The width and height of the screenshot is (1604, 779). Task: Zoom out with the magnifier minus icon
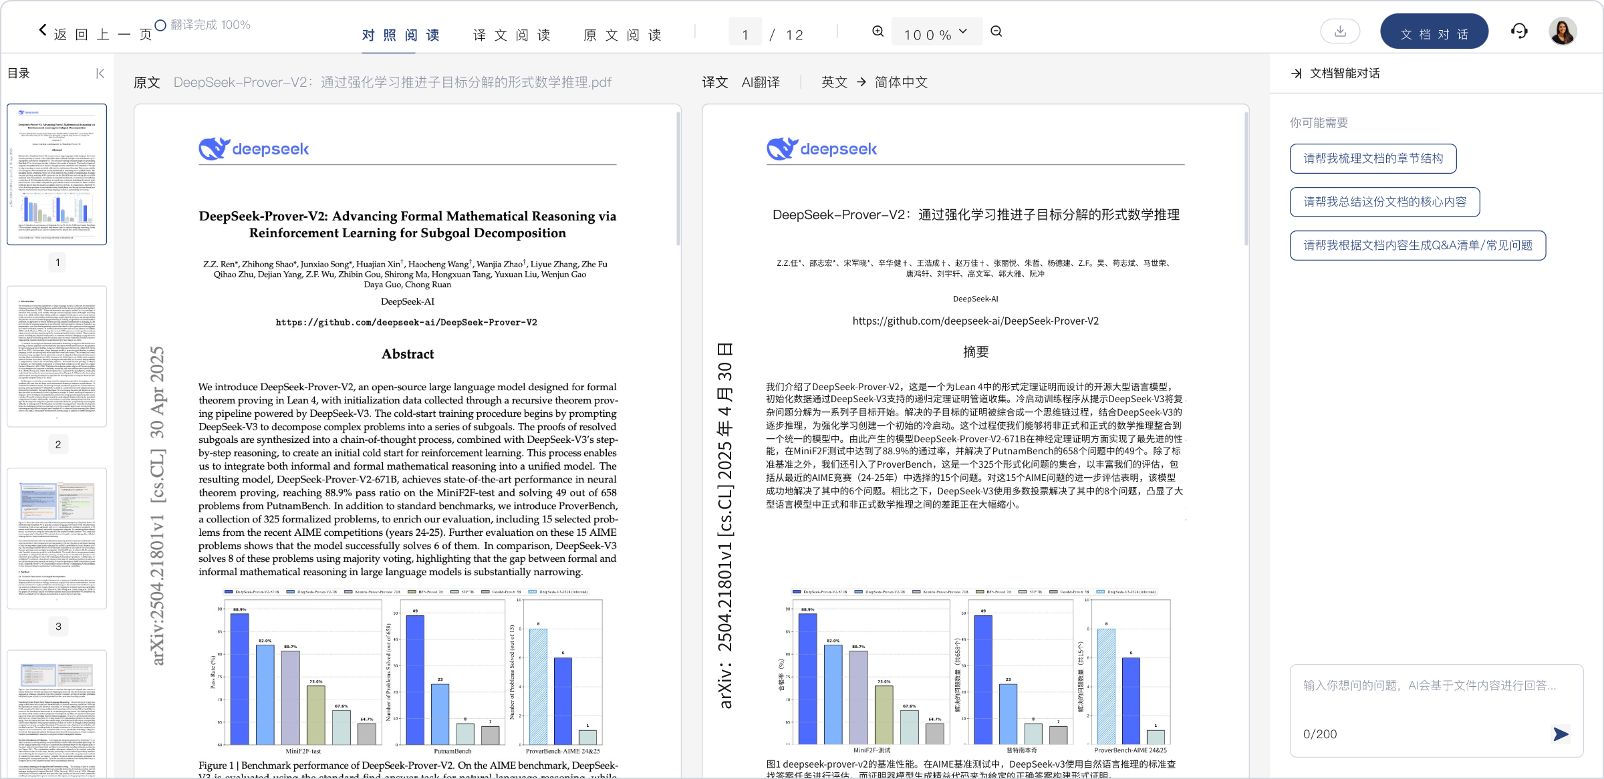point(996,31)
